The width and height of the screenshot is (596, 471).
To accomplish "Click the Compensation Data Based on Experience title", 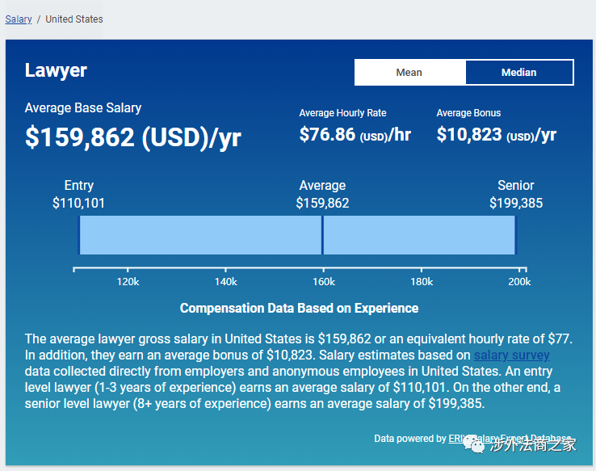I will click(x=299, y=309).
